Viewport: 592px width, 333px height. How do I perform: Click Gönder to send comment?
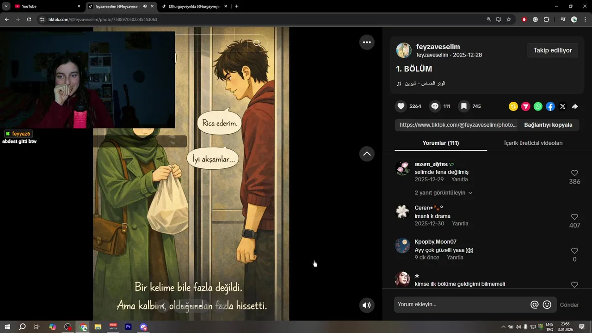coord(569,305)
